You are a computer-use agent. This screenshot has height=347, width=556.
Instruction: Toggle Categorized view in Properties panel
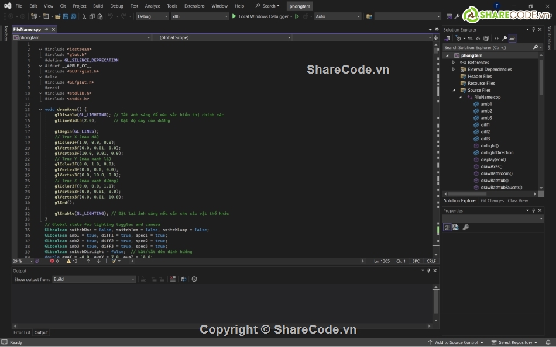[x=447, y=227]
